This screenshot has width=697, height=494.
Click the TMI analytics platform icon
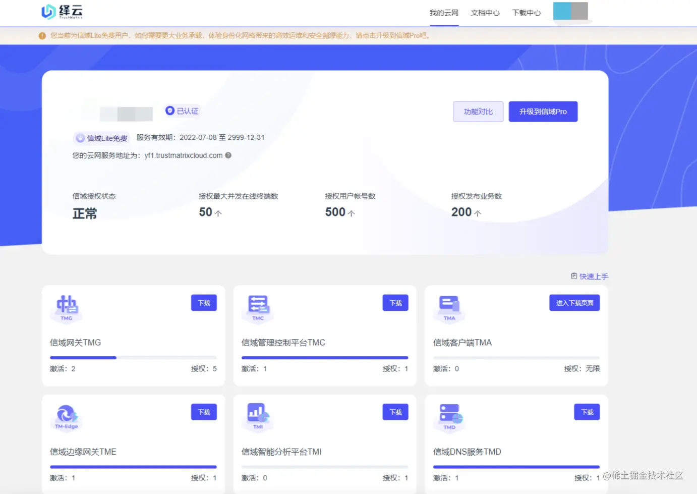[x=258, y=417]
